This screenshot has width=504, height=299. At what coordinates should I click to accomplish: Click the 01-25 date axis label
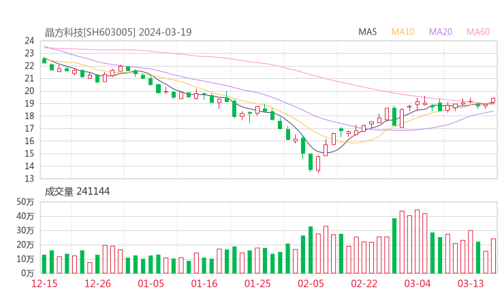257,283
